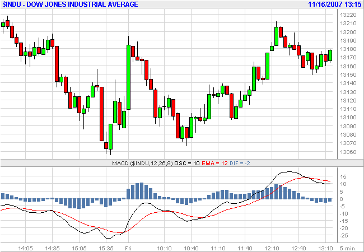Click the 13170 price axis label
Viewport: 364px width, 252px height.
tap(348, 58)
